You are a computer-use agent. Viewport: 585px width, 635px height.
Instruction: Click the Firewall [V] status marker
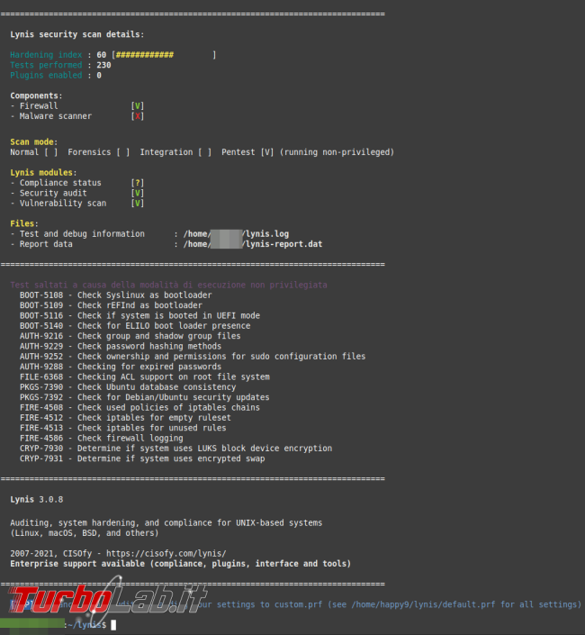[138, 105]
